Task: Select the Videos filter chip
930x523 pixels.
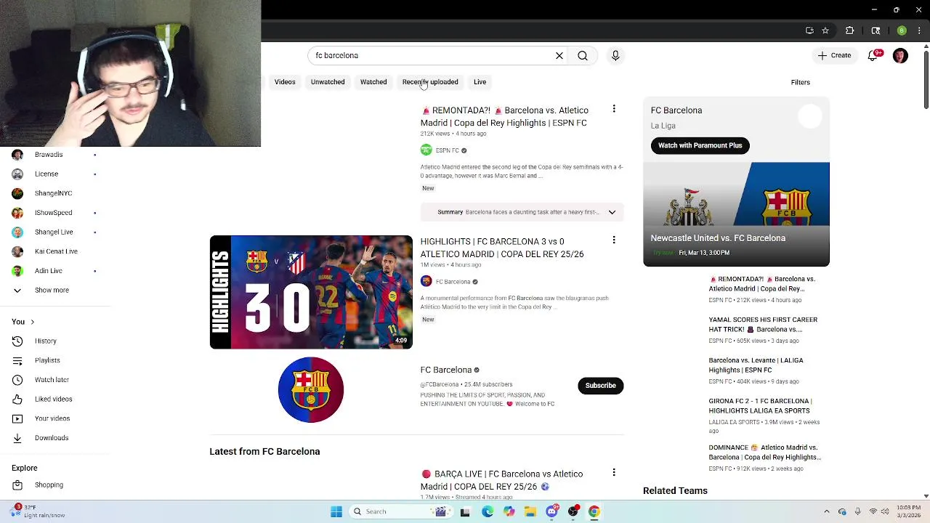Action: pyautogui.click(x=285, y=82)
